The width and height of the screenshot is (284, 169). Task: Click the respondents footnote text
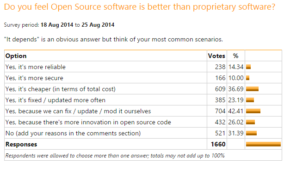coord(115,156)
